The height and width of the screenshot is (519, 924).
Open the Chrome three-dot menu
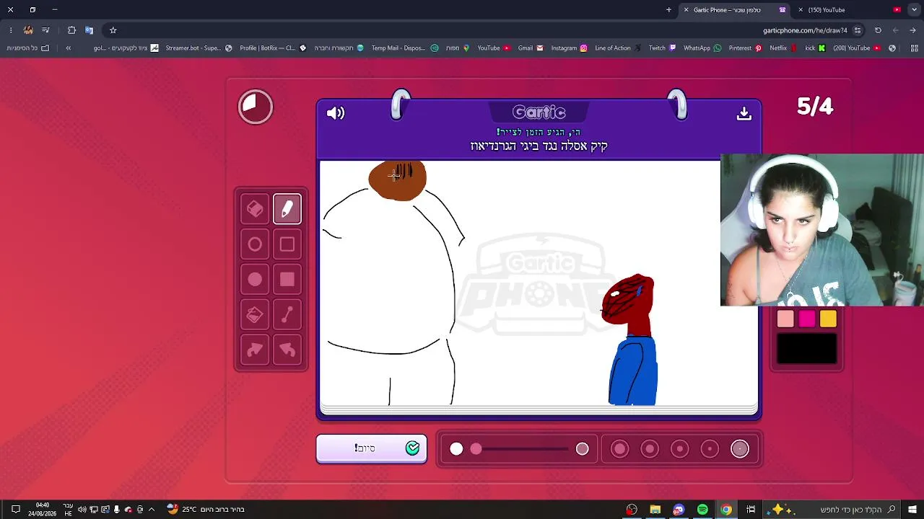point(10,30)
